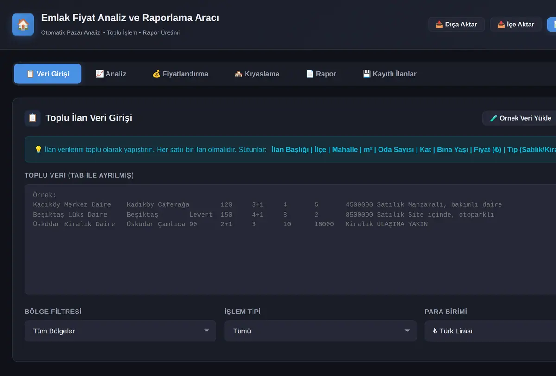Open the Rapor tab
The width and height of the screenshot is (556, 376).
[x=321, y=74]
